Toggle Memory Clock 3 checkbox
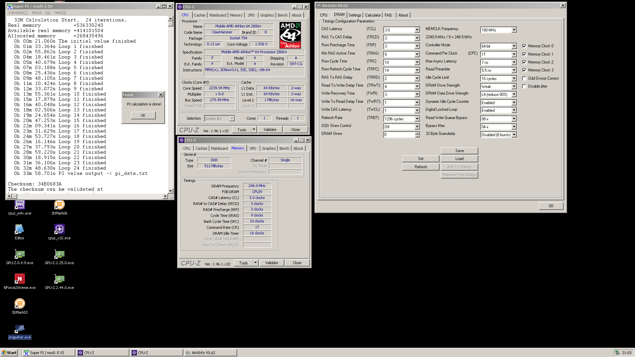 [524, 70]
